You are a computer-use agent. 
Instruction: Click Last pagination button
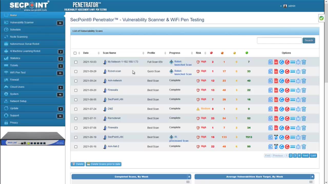click(313, 156)
